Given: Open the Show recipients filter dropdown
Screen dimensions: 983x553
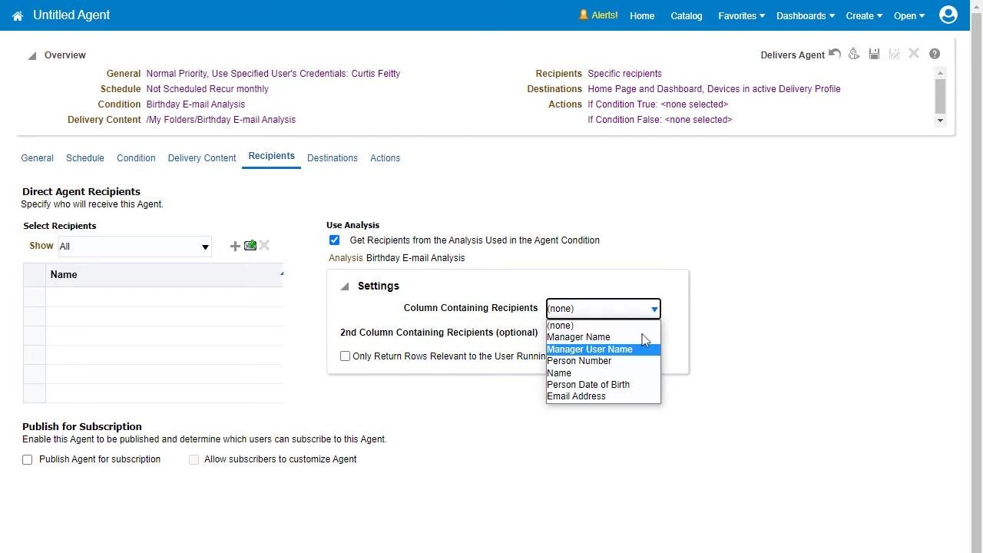Looking at the screenshot, I should [x=134, y=247].
